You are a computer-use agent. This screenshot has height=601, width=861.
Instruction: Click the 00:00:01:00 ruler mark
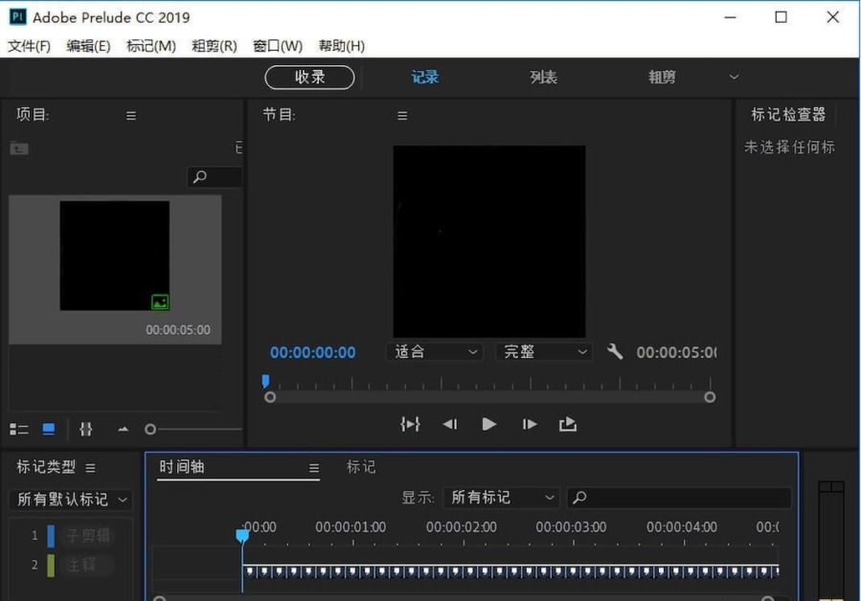351,527
